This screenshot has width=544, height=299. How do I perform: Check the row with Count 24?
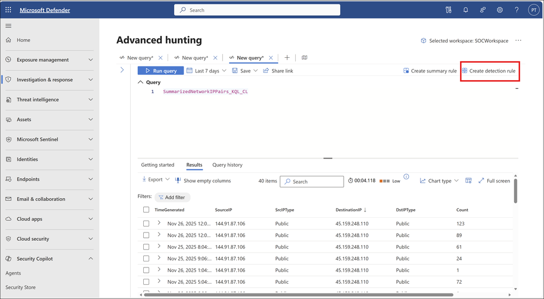[146, 258]
